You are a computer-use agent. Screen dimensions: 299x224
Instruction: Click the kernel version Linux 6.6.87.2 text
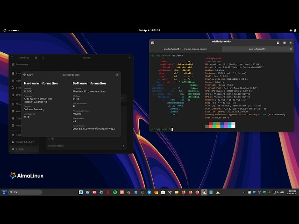(93, 129)
